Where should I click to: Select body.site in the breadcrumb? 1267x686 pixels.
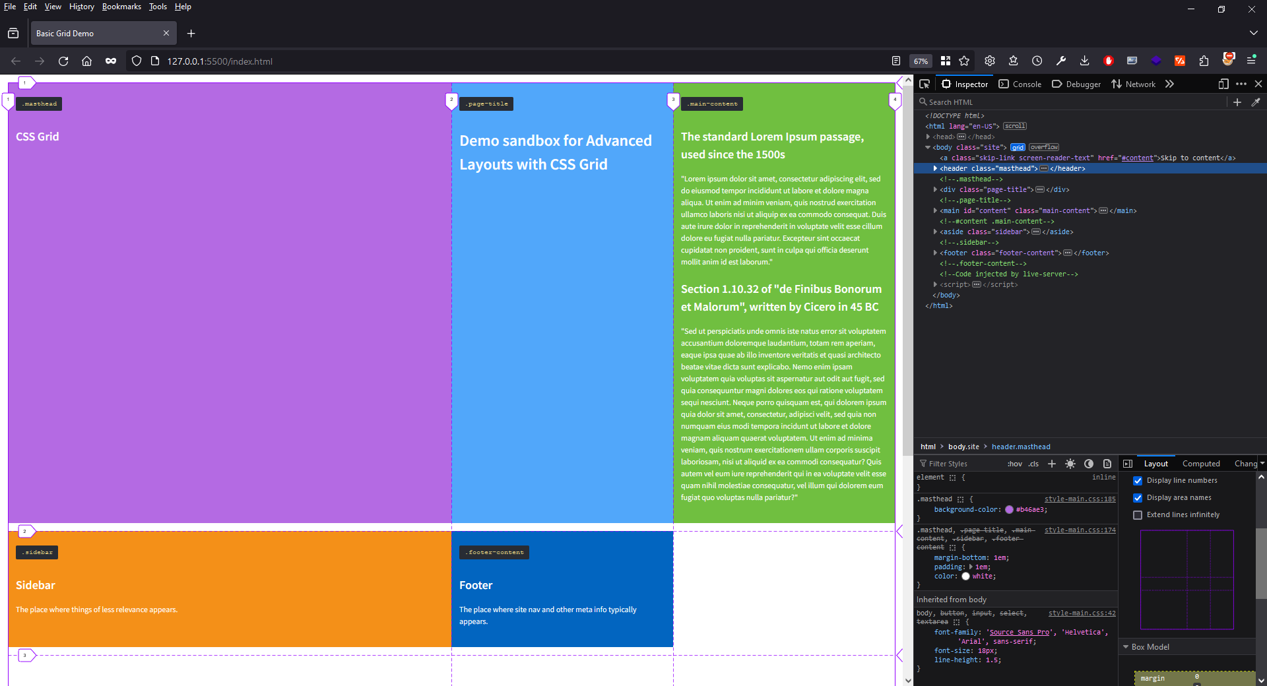coord(963,447)
